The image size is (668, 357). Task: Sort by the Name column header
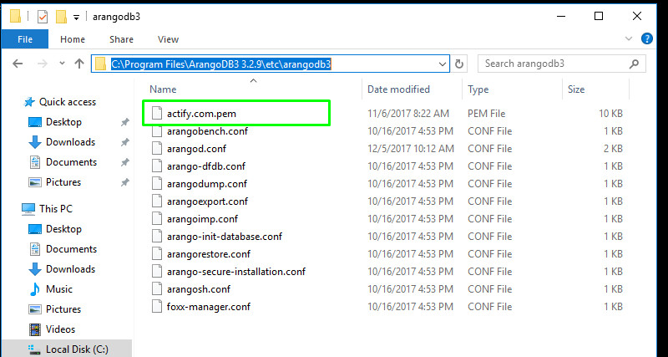click(x=163, y=89)
